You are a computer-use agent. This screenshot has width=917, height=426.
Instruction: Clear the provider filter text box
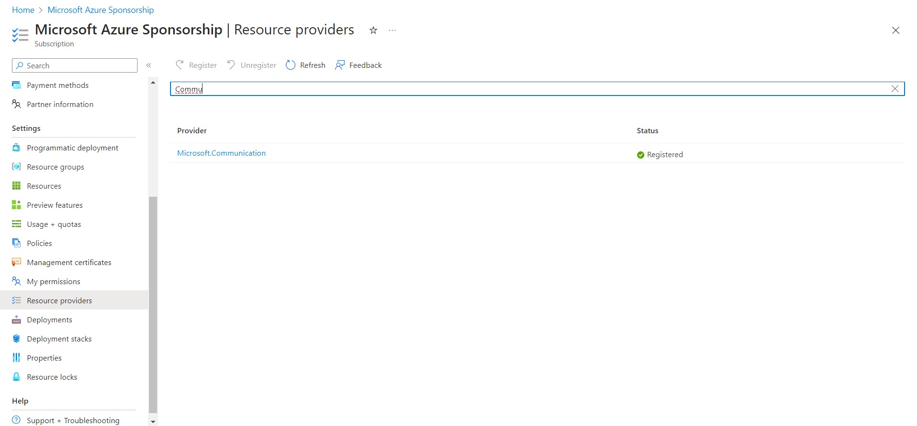pyautogui.click(x=895, y=89)
